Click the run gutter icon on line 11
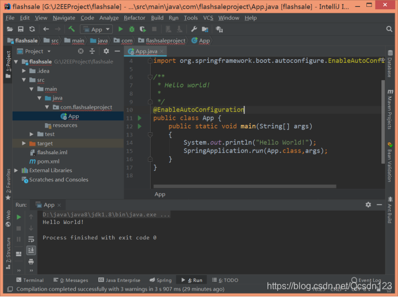Screen dimensions: 398x297 [x=140, y=118]
